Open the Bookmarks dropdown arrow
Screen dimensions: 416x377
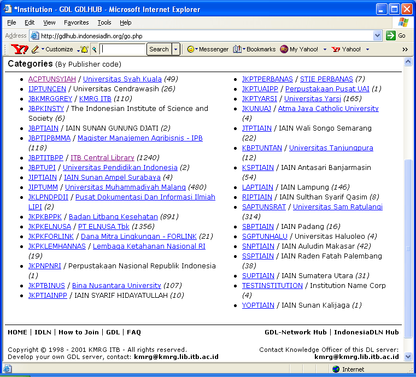point(244,49)
